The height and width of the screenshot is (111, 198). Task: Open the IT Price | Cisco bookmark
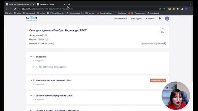tap(56, 13)
